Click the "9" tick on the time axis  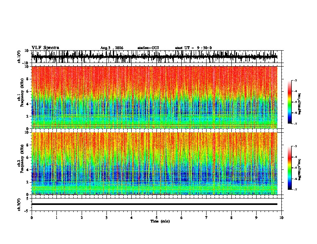(x=256, y=218)
